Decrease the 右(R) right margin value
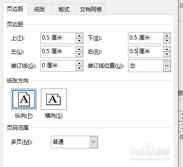This screenshot has width=183, height=167. click(167, 54)
